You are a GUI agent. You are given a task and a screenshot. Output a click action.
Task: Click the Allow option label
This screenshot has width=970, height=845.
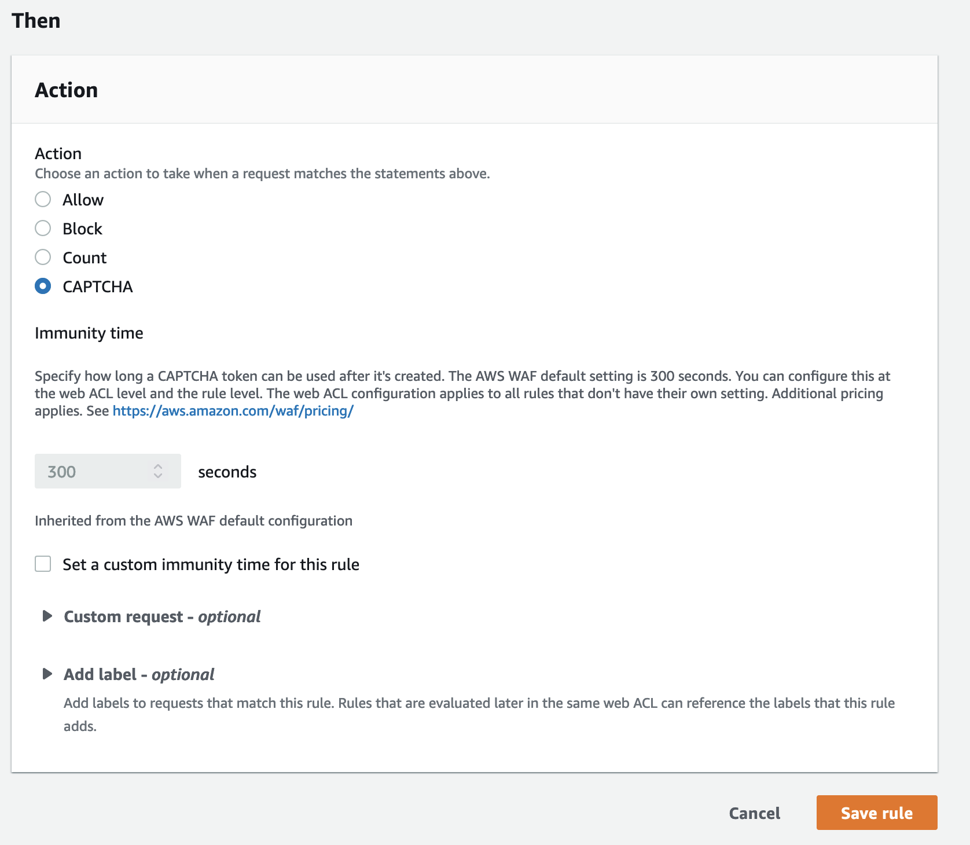tap(83, 200)
